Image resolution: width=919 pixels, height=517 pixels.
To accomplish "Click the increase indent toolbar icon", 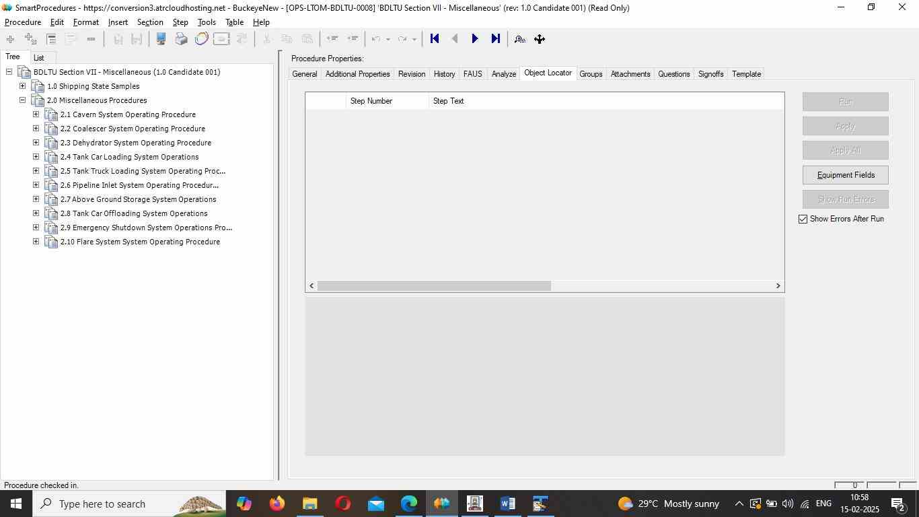I will coord(352,39).
